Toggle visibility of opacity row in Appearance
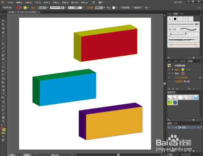This screenshot has height=156, width=203. tap(169, 81)
